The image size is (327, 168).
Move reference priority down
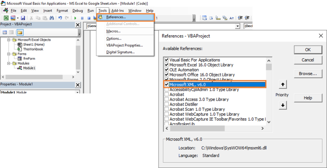pyautogui.click(x=283, y=105)
